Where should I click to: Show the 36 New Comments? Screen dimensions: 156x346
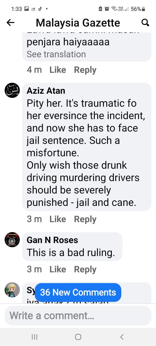tap(78, 292)
